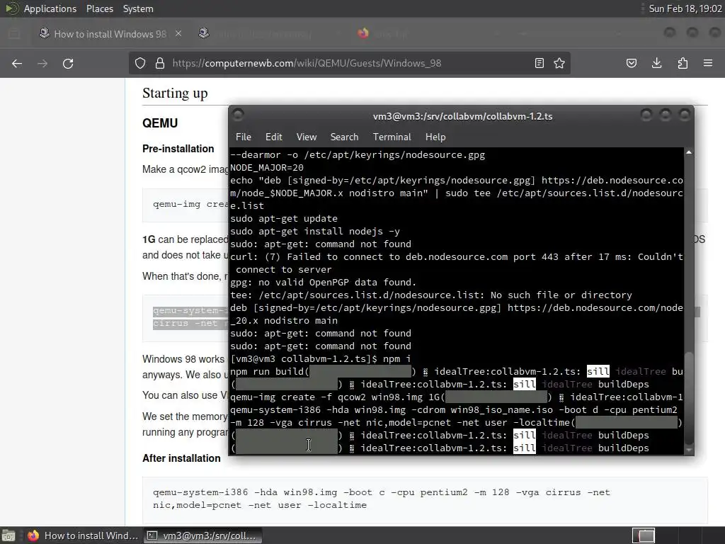Viewport: 725px width, 544px height.
Task: Open the terminal Help menu
Action: click(x=435, y=137)
